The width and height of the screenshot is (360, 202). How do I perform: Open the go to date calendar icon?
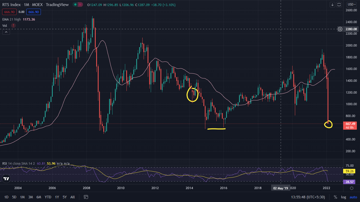pyautogui.click(x=86, y=197)
